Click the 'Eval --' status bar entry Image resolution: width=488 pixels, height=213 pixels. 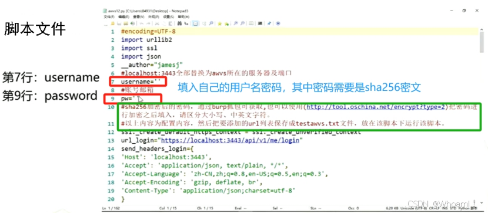[x=240, y=208]
